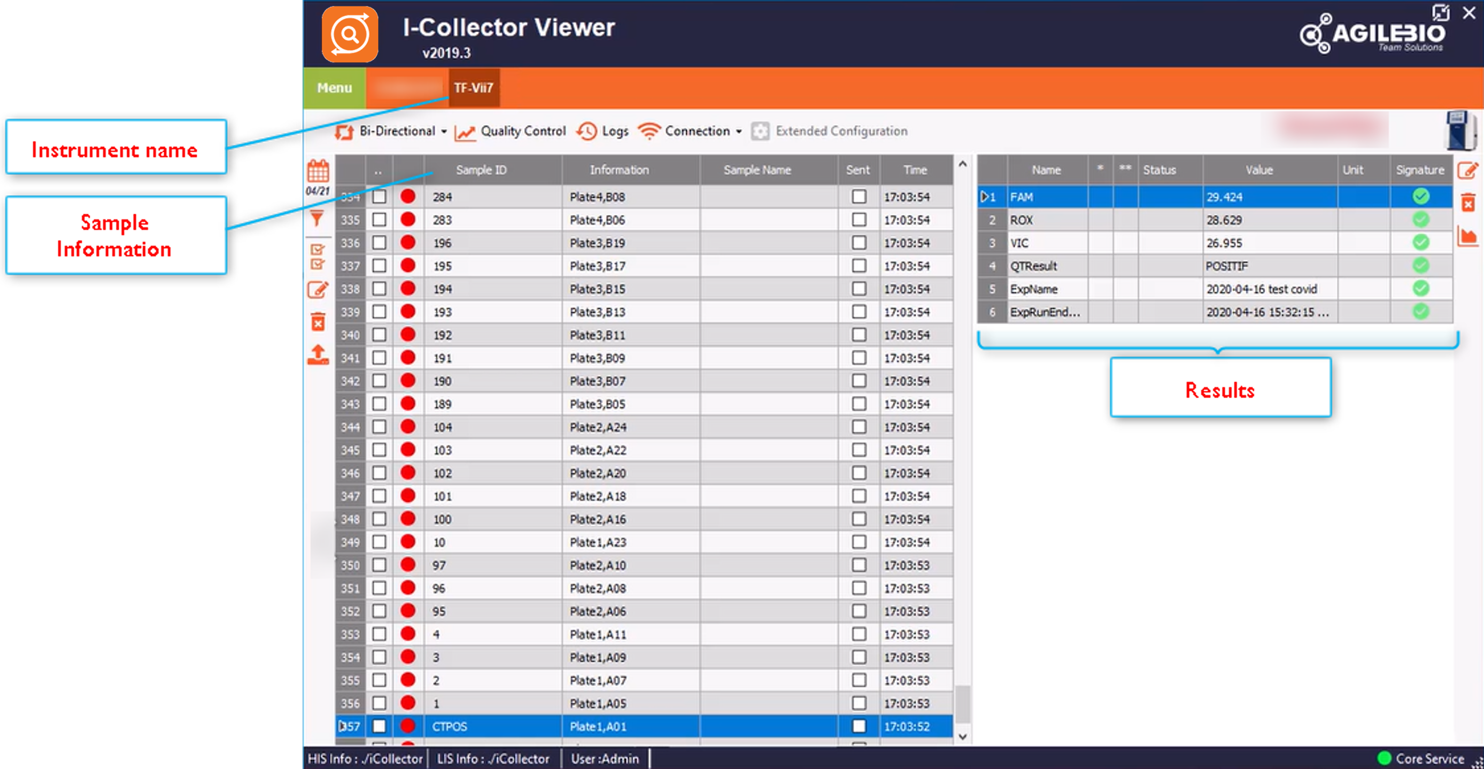Click the green signature check for ROX
1484x769 pixels.
(1420, 220)
